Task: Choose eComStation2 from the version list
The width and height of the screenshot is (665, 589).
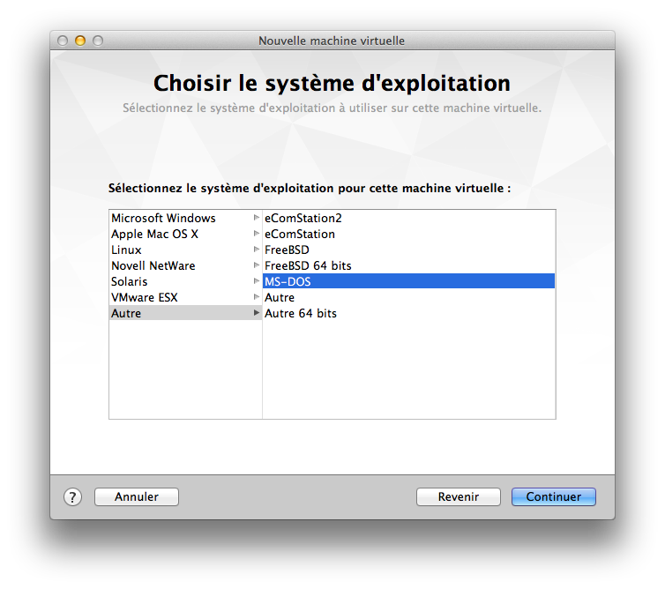Action: [409, 218]
